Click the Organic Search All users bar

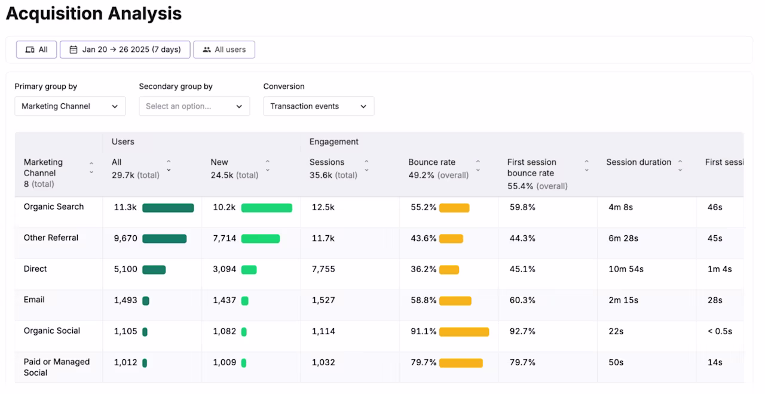168,208
